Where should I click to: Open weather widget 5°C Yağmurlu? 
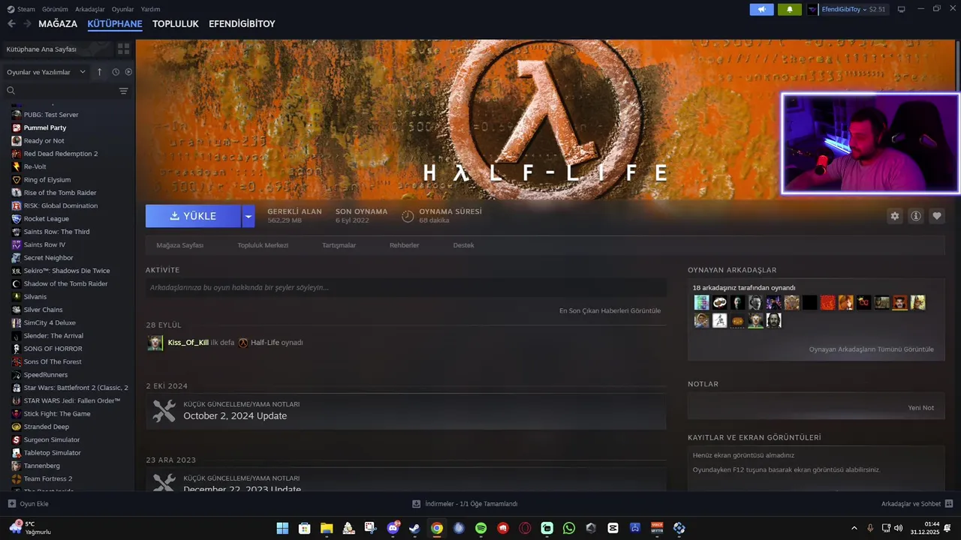click(x=30, y=528)
